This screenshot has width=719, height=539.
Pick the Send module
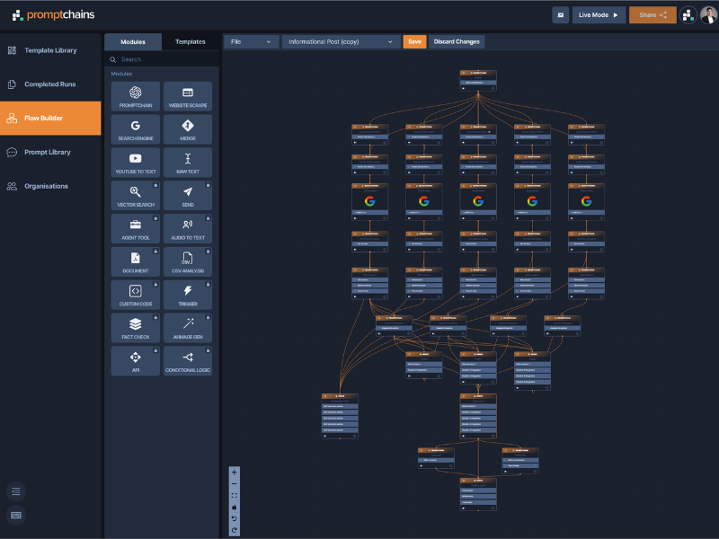point(188,196)
